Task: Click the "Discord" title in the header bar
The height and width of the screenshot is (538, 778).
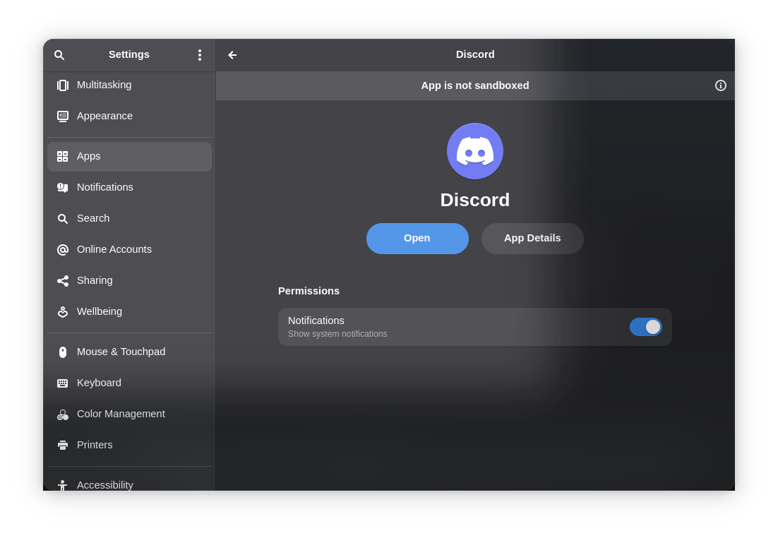Action: tap(475, 54)
